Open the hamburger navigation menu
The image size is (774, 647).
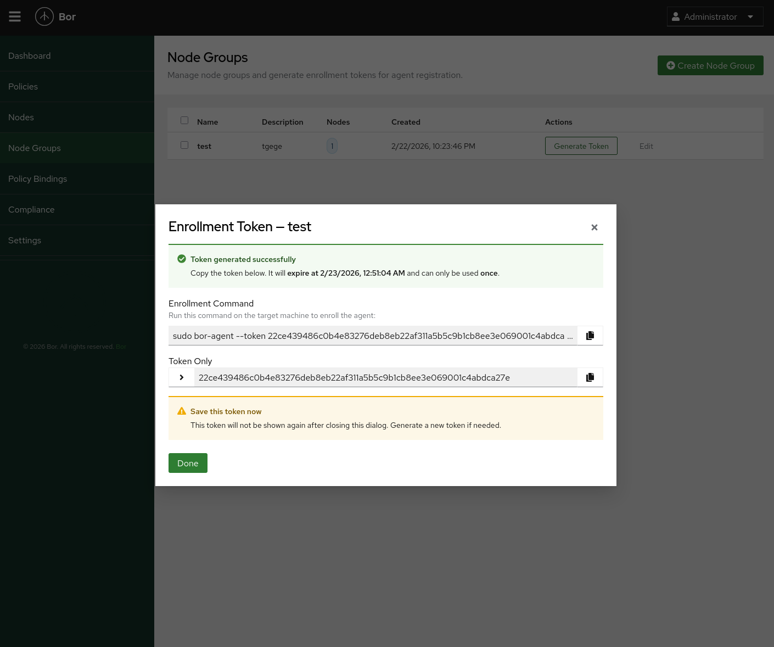[15, 16]
